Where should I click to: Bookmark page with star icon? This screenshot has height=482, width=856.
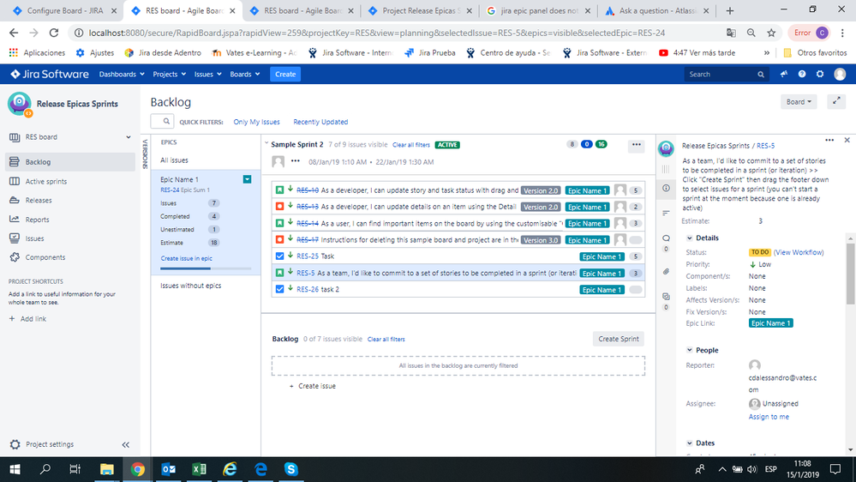pos(771,33)
